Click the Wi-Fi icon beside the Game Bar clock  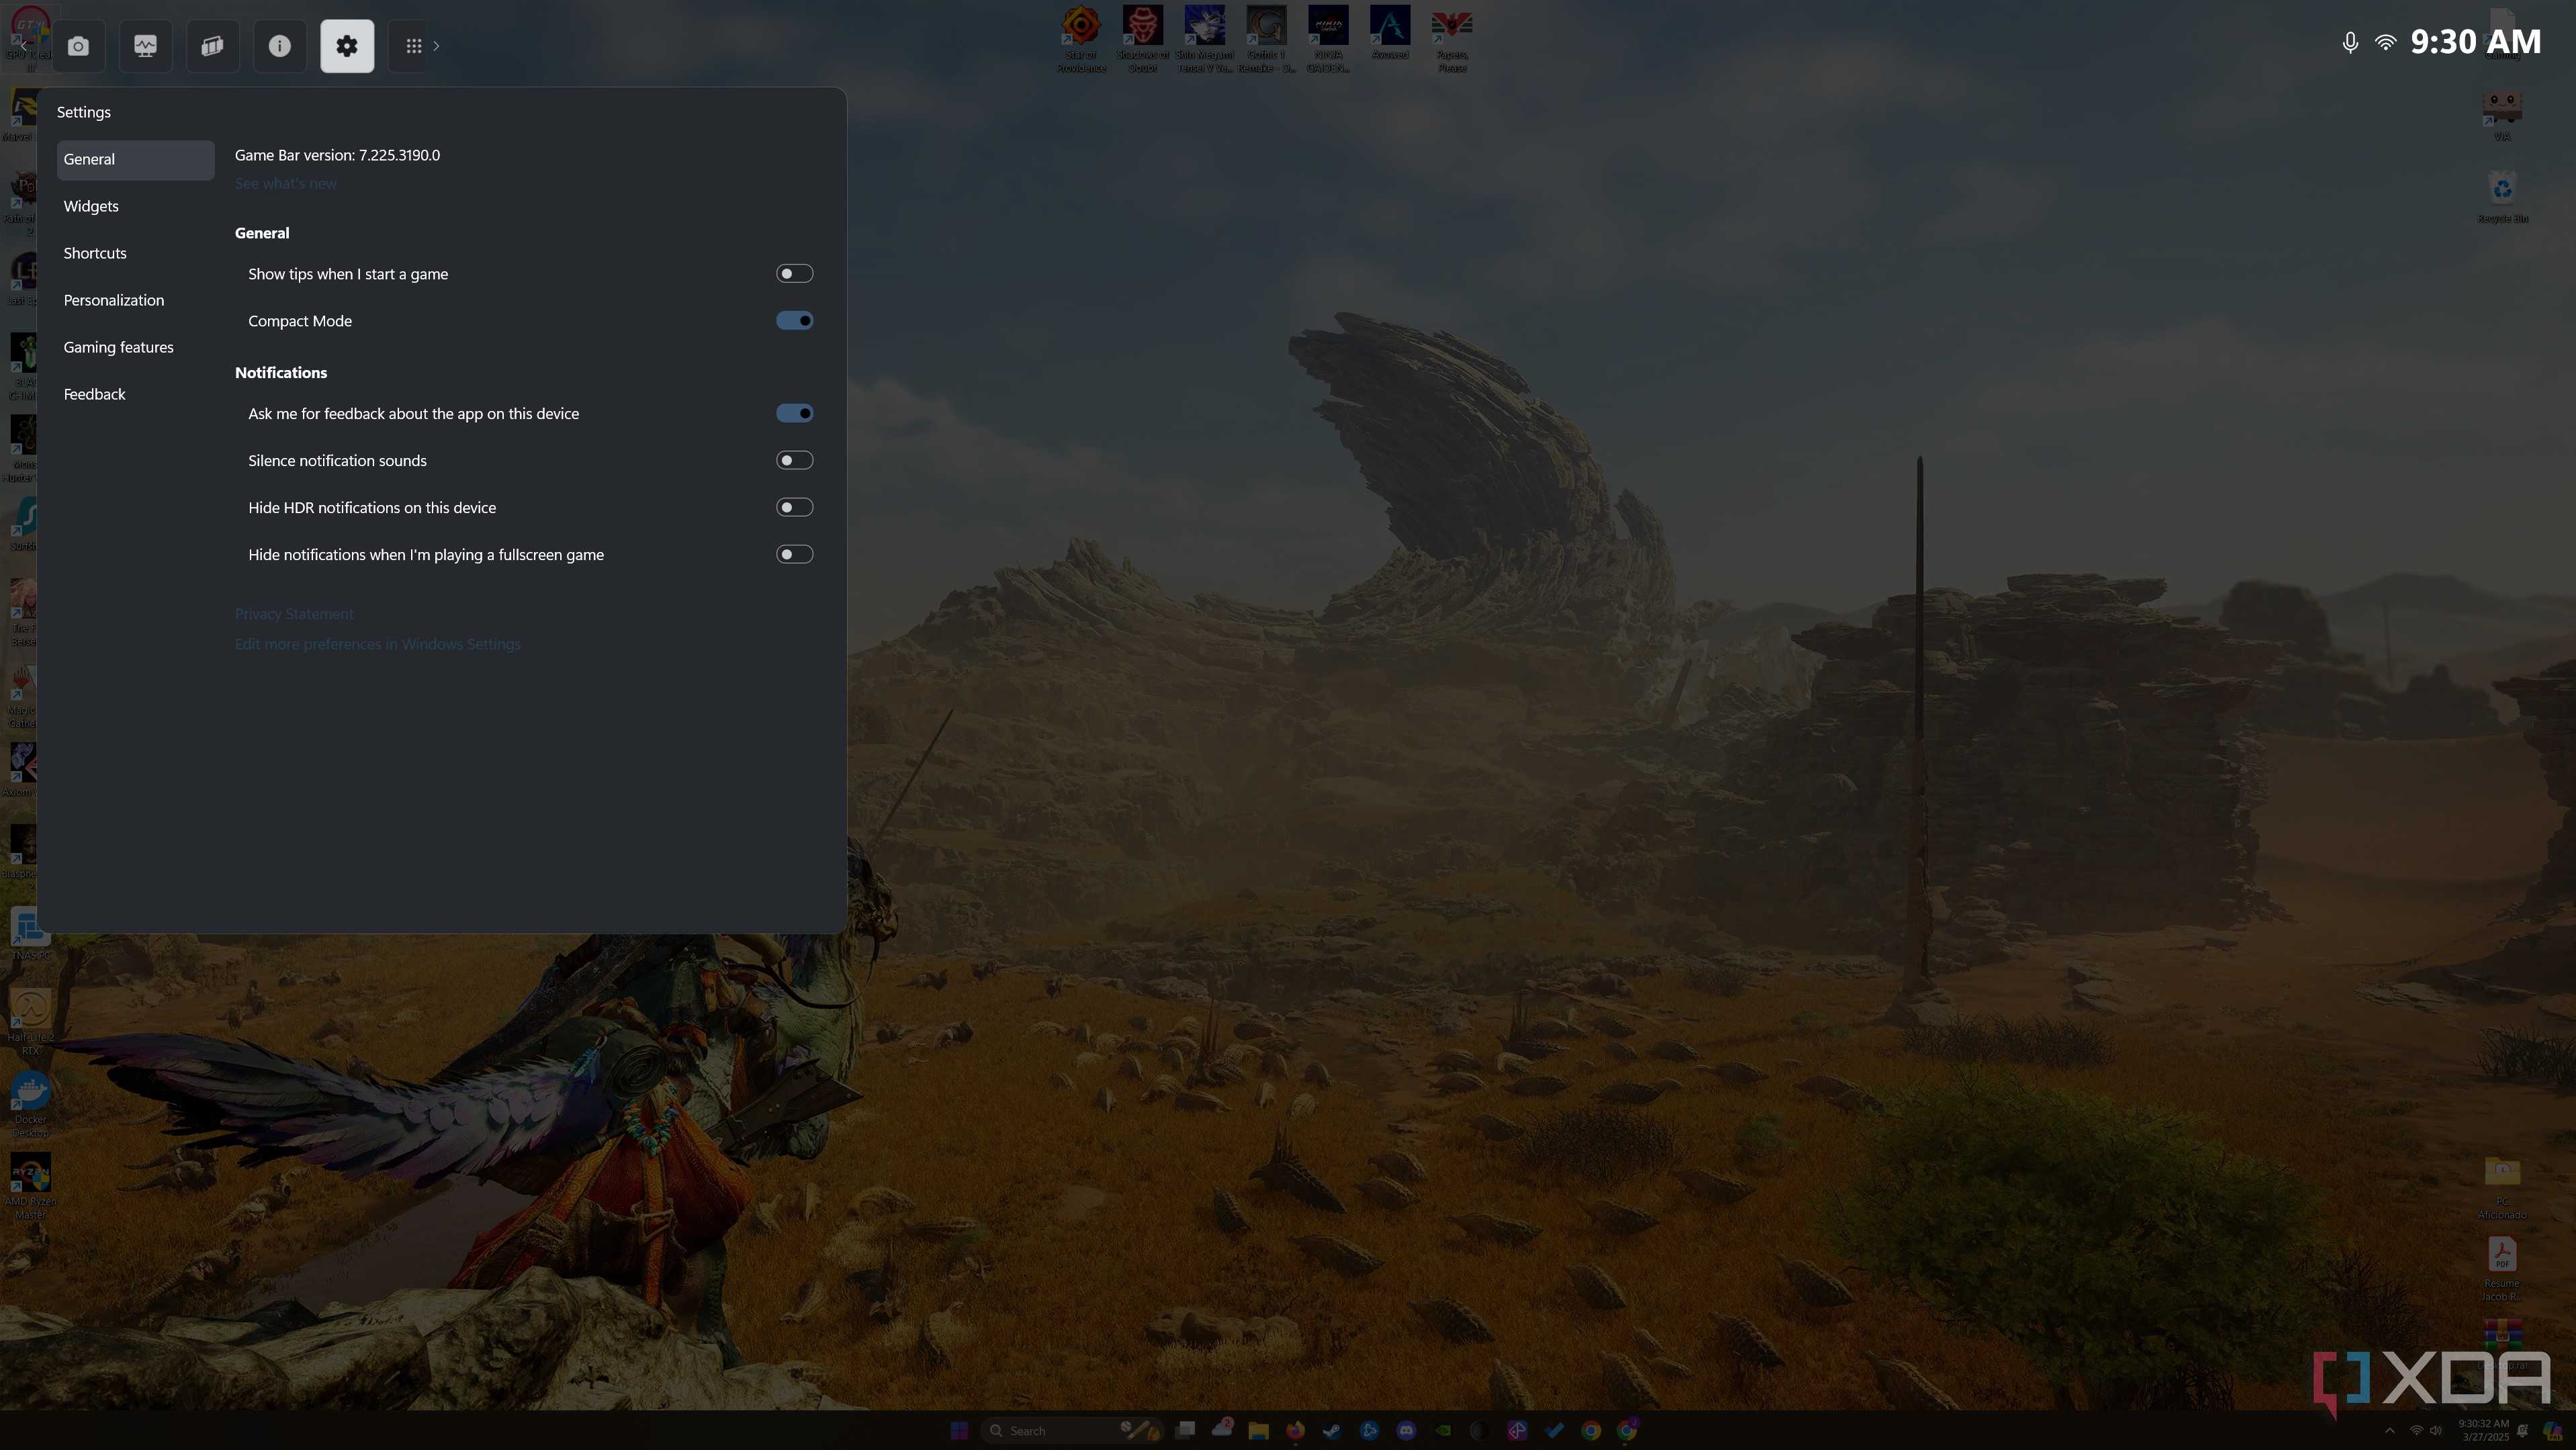pyautogui.click(x=2386, y=42)
